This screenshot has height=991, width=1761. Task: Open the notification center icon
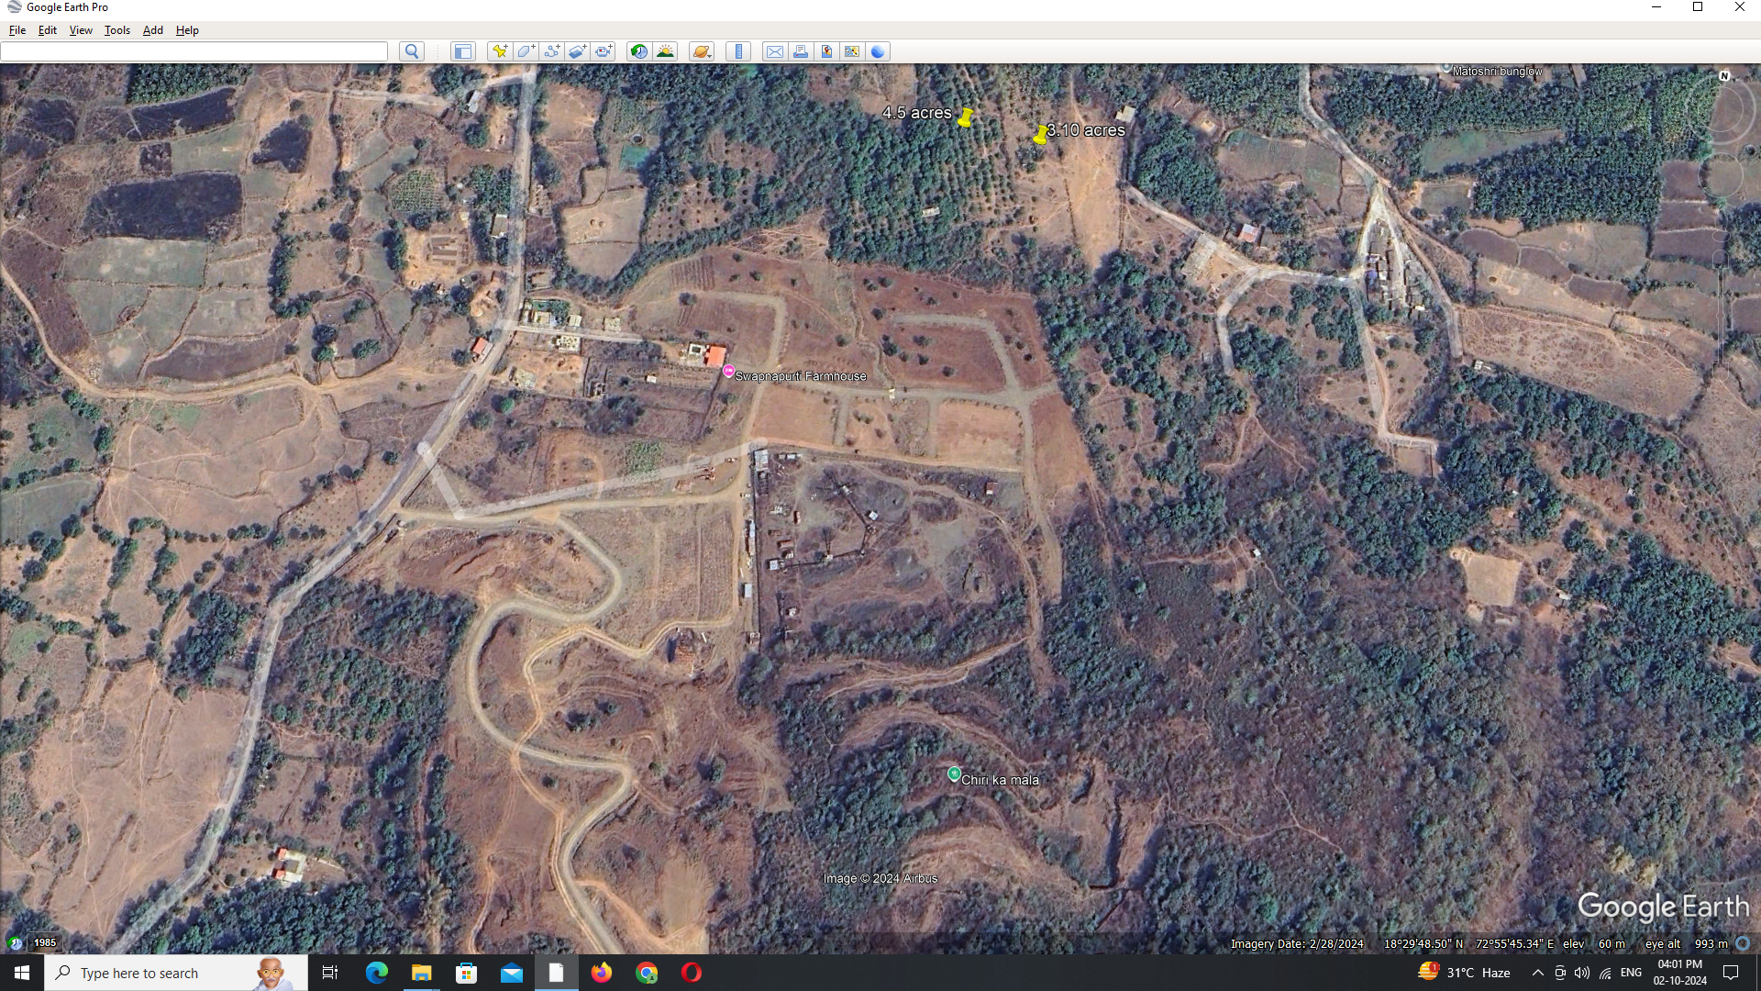[1731, 973]
